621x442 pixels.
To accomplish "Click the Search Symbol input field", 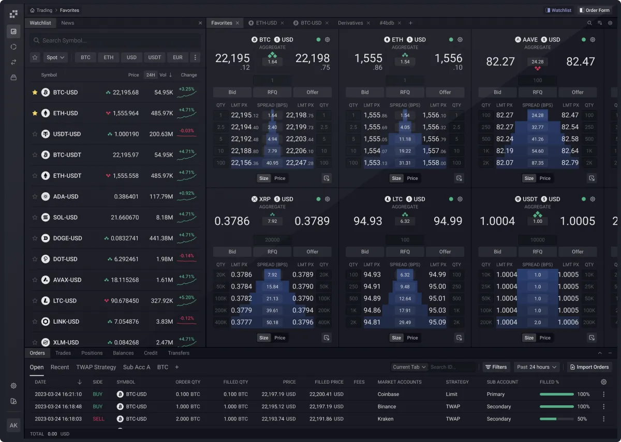I will (x=114, y=40).
